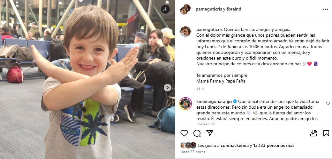Screen dimensions: 332x159
Task: Click Hace 23 horas post timestamp
Action: pos(193,152)
